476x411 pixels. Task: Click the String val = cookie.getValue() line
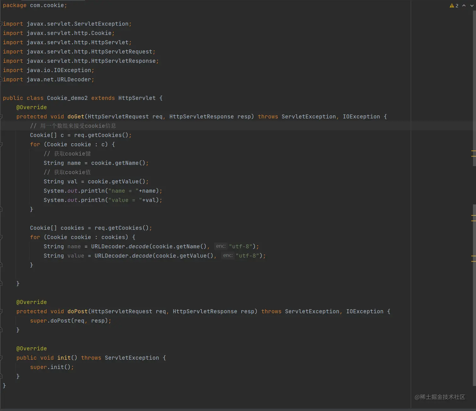tap(96, 182)
